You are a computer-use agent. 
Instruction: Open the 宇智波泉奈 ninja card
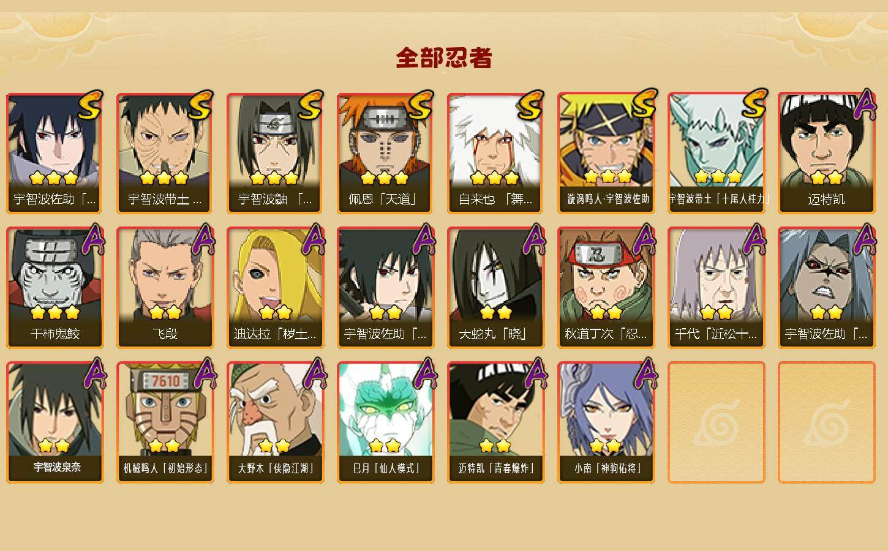click(x=55, y=422)
